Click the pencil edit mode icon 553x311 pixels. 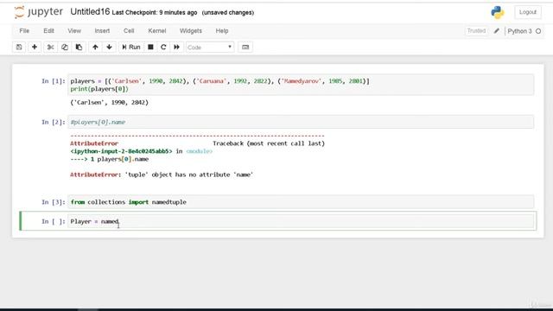click(x=496, y=31)
